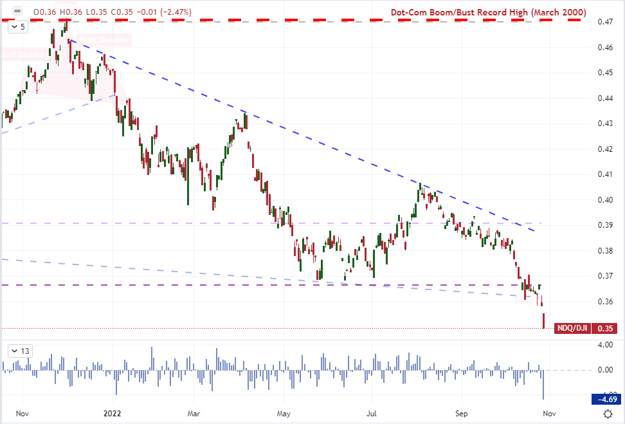This screenshot has height=424, width=625.
Task: Click the 0.41 price axis label
Action: coord(605,174)
